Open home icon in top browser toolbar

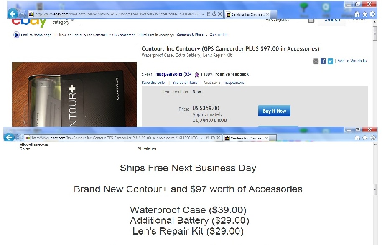click(357, 14)
